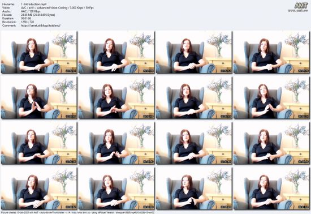The height and width of the screenshot is (214, 311).
Task: Open the last thumbnail in the top row
Action: point(271,52)
